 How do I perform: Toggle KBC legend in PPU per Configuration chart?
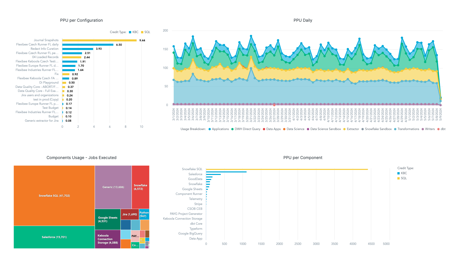tap(134, 32)
